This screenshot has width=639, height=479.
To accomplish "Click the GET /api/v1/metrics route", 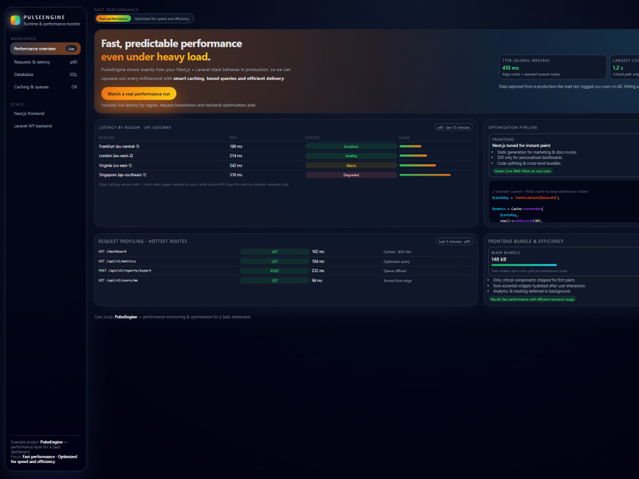I will pyautogui.click(x=117, y=261).
